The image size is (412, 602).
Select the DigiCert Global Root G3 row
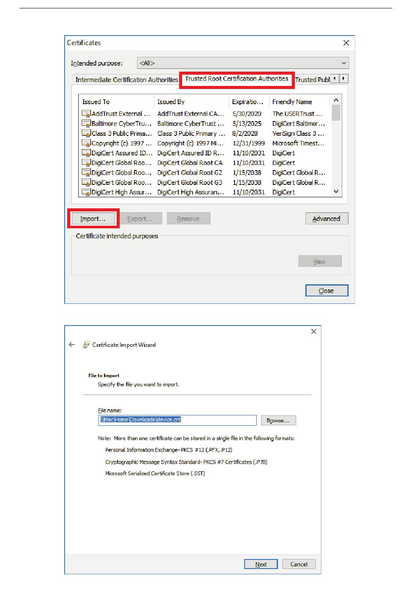205,182
